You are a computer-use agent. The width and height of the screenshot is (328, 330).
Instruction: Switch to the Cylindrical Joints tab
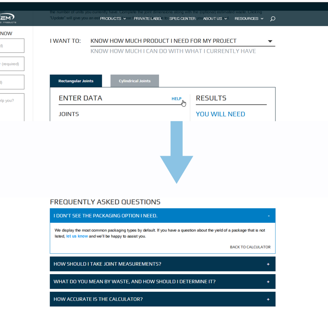coord(135,81)
